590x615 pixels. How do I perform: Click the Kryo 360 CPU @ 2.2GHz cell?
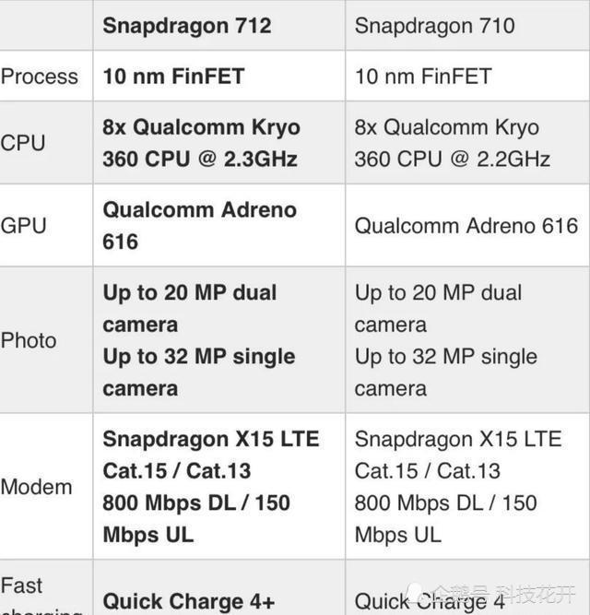(453, 143)
